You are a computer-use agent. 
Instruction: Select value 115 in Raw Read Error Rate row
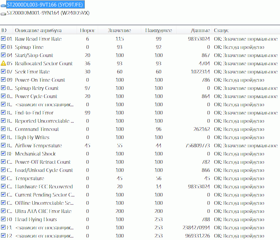(119, 39)
